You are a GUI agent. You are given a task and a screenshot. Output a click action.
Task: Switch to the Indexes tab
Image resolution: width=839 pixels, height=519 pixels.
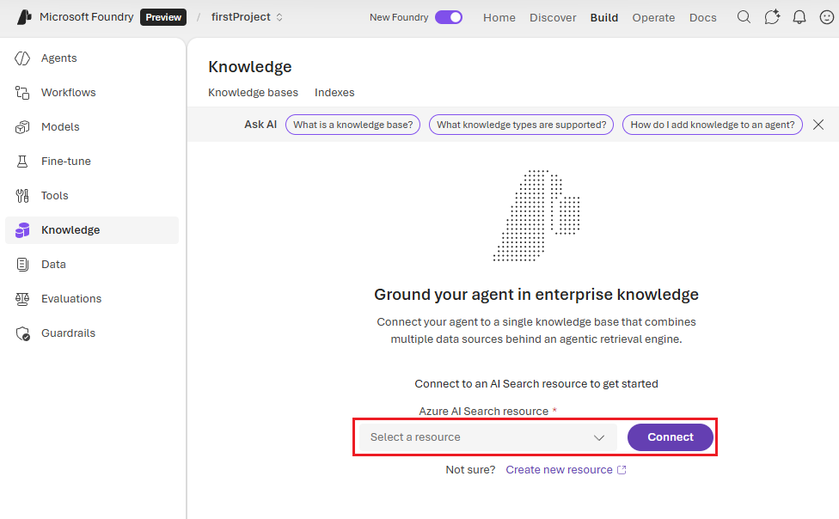click(x=334, y=92)
